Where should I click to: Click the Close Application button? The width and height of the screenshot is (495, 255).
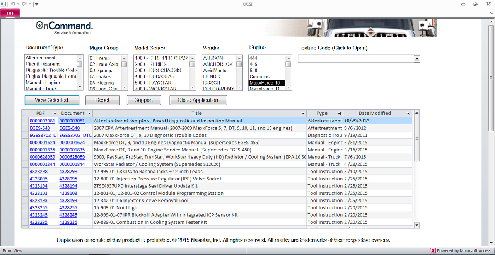coord(198,100)
